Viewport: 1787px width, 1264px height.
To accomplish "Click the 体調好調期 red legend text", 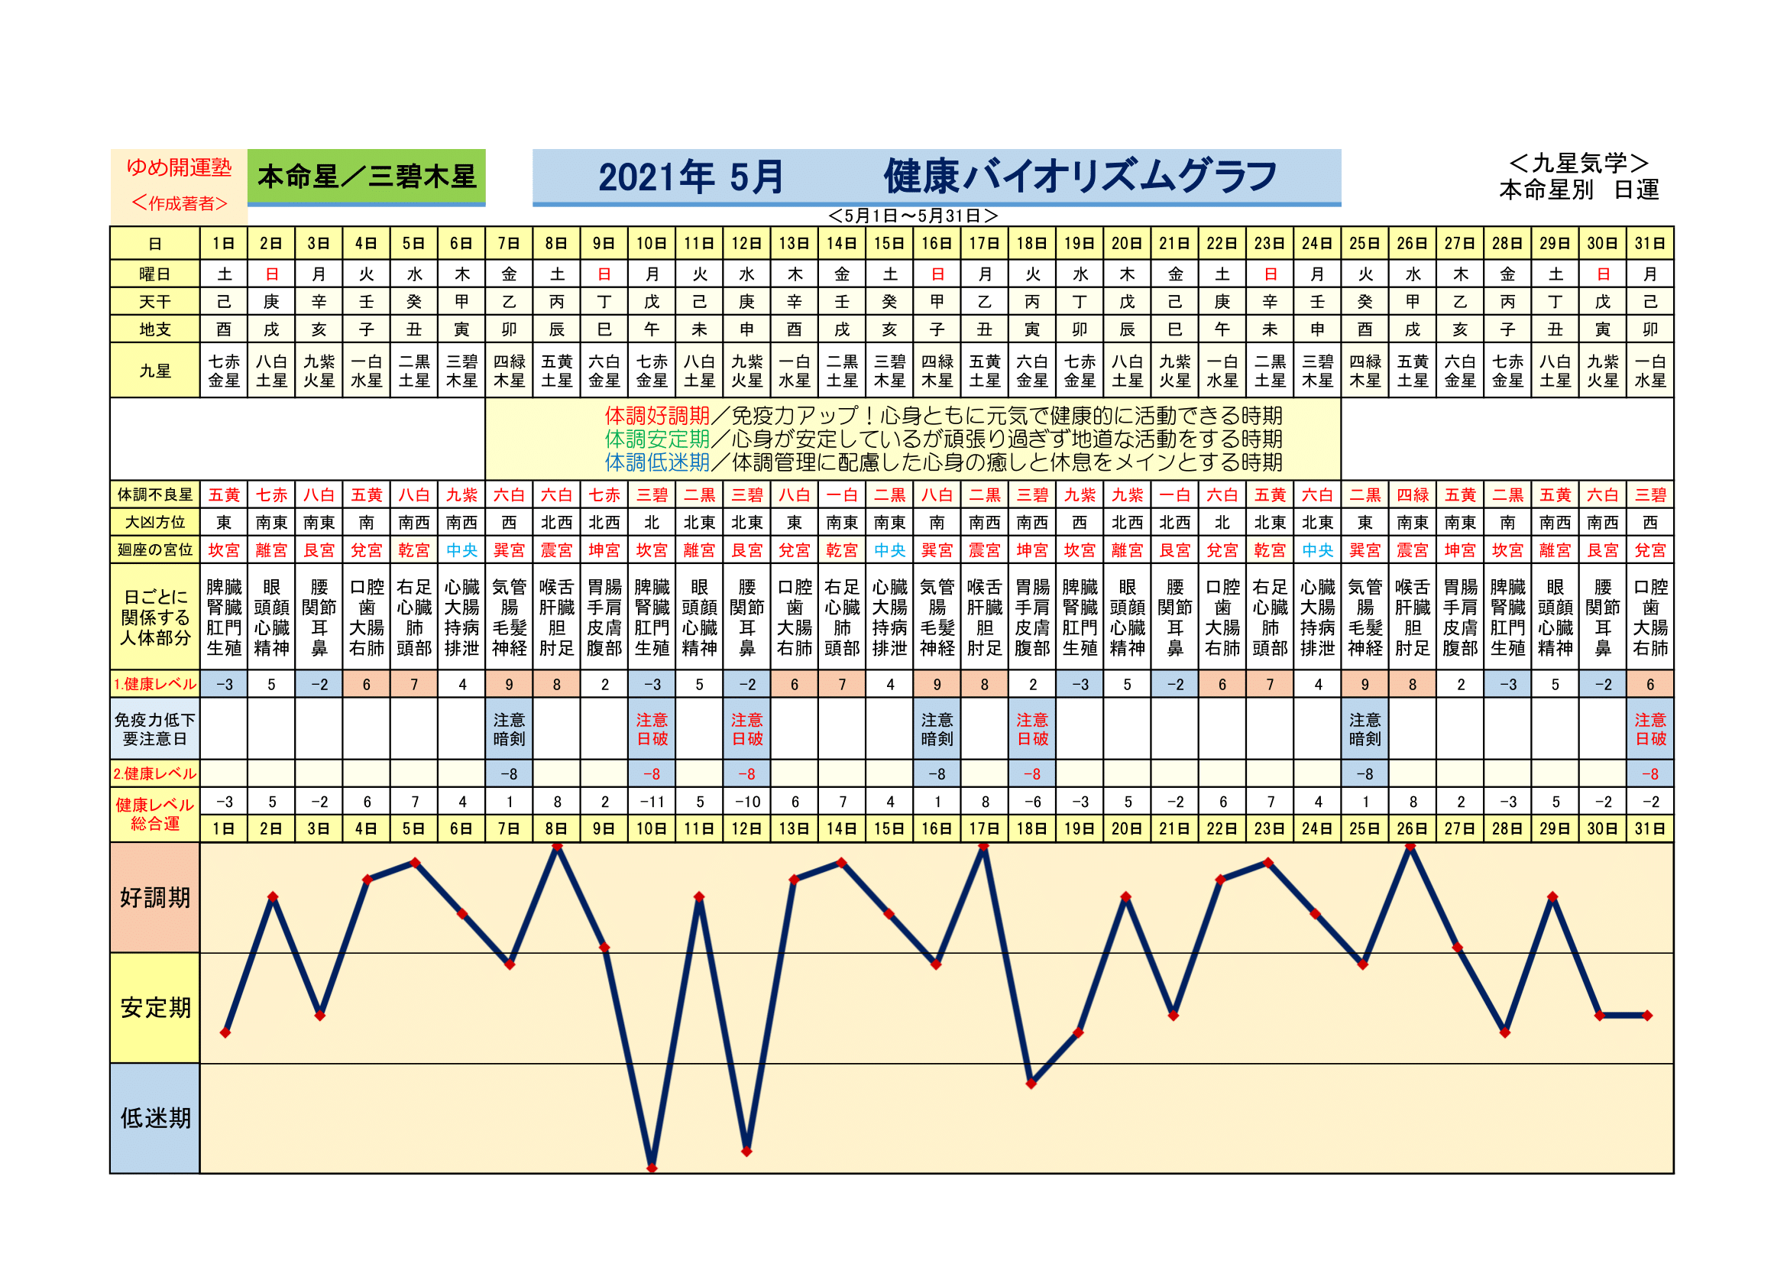I will (657, 416).
